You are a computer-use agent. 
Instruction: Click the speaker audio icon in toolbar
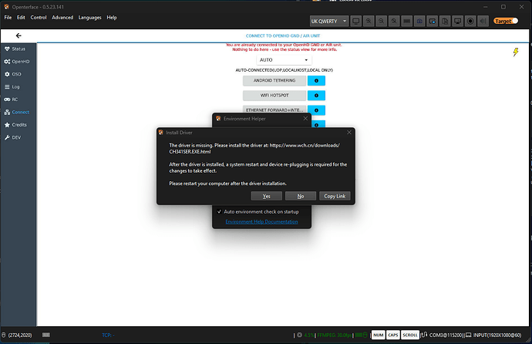483,21
